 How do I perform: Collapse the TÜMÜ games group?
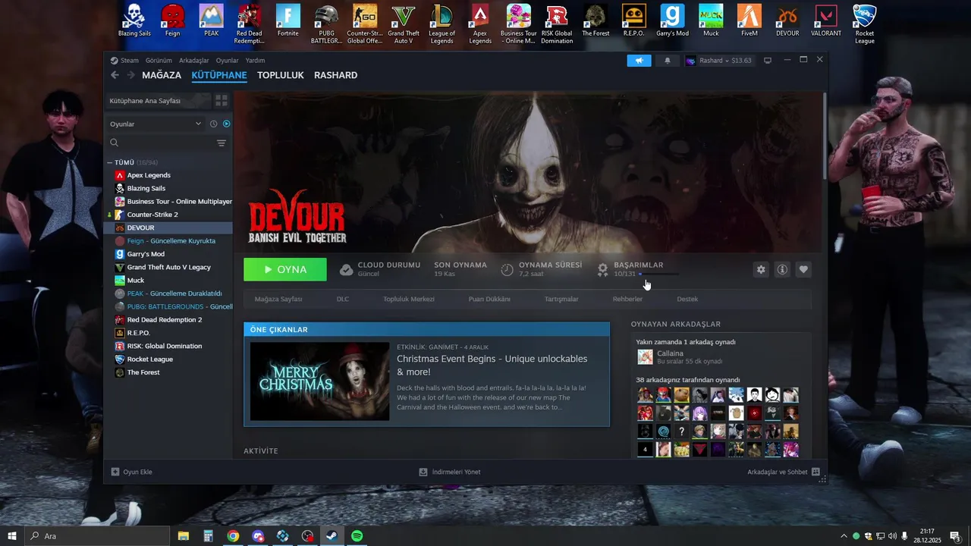[x=110, y=162]
